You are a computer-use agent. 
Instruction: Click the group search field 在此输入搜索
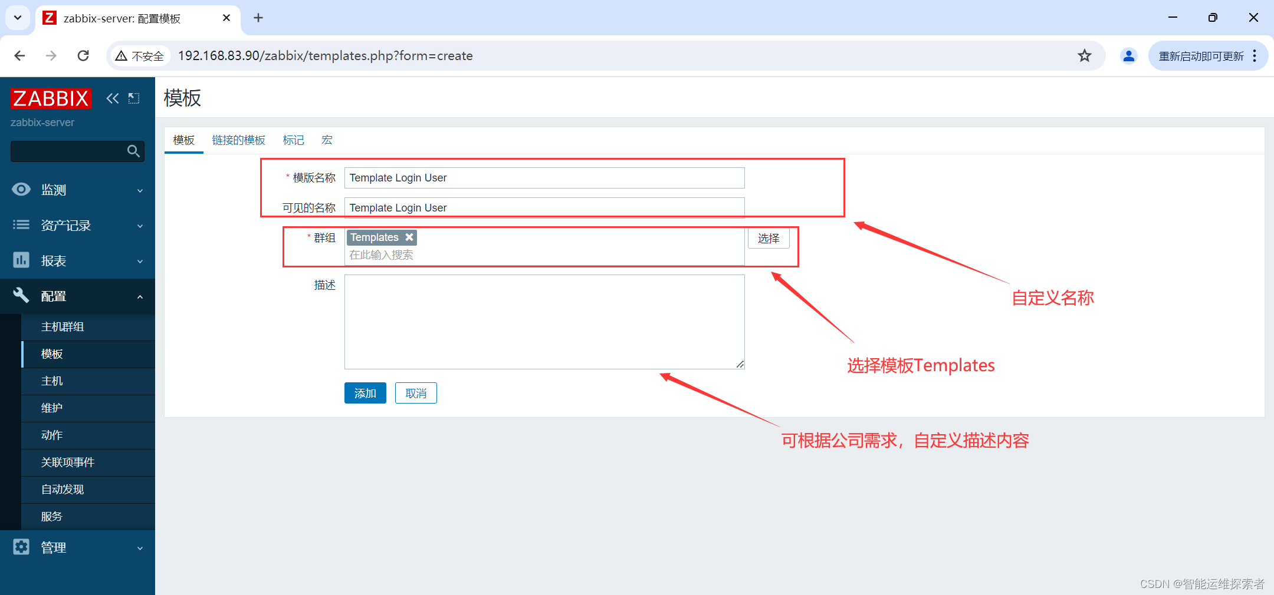(544, 255)
